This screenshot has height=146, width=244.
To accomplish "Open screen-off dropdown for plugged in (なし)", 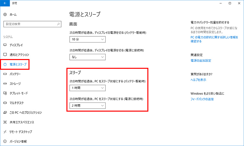I will (x=88, y=57).
